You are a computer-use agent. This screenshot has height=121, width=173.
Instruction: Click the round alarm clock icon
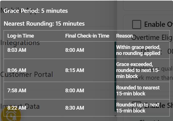11,115
